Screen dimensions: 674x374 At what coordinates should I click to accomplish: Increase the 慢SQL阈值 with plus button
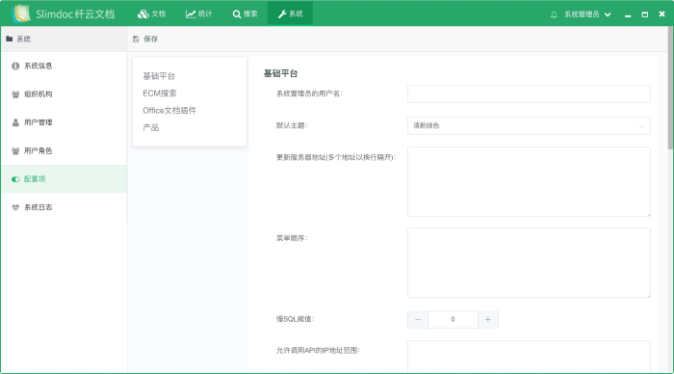[x=488, y=320]
